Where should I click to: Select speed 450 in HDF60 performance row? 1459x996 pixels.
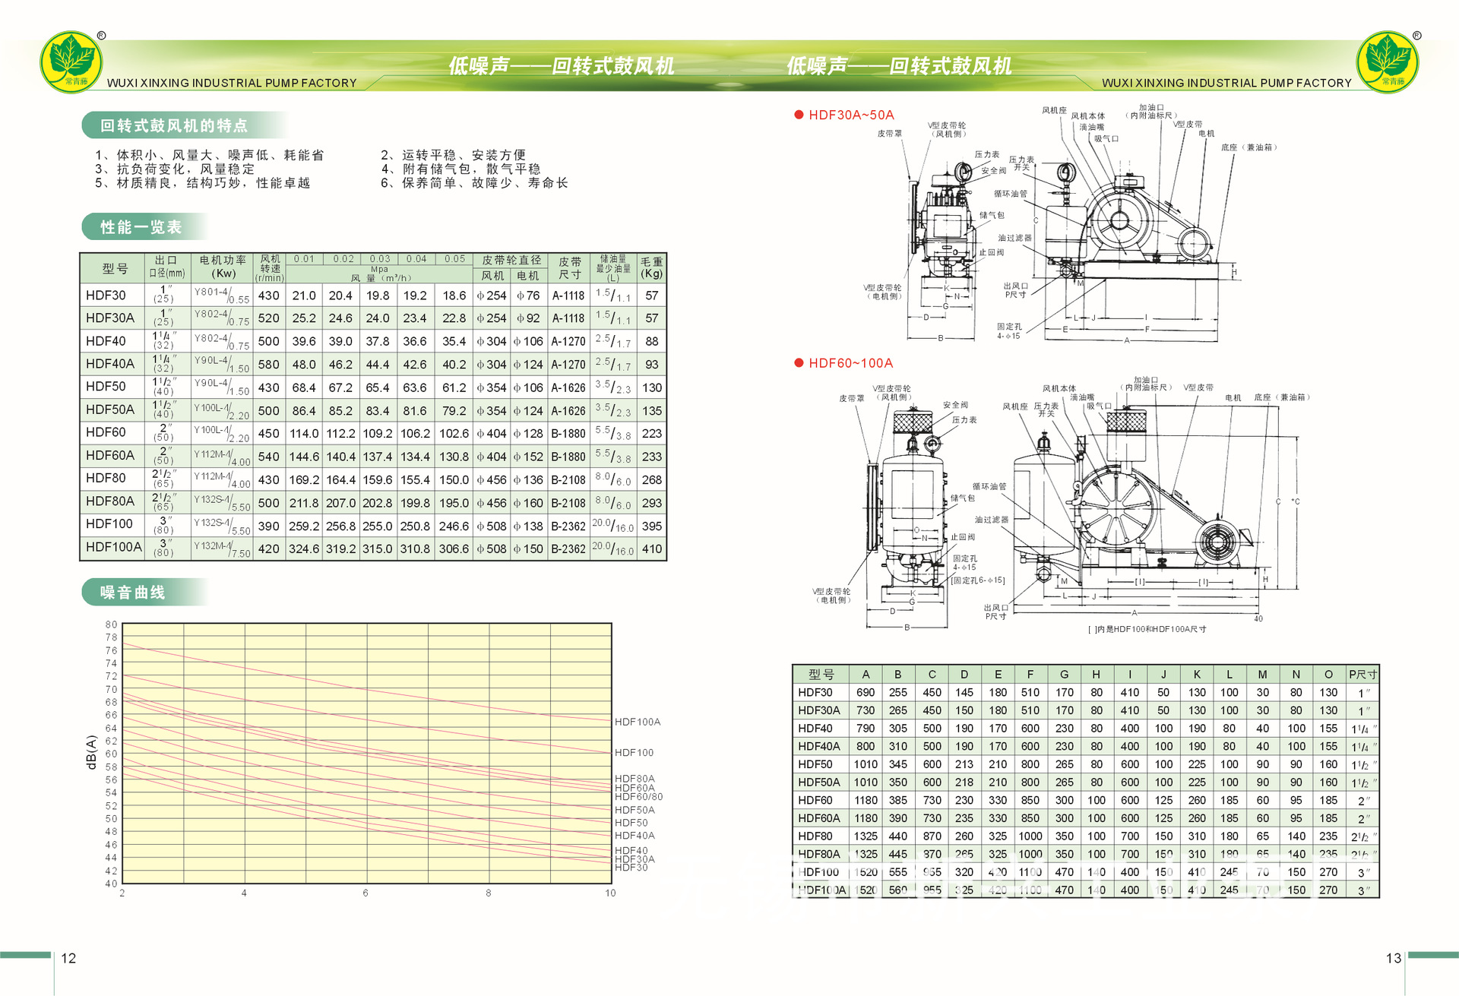pos(269,433)
